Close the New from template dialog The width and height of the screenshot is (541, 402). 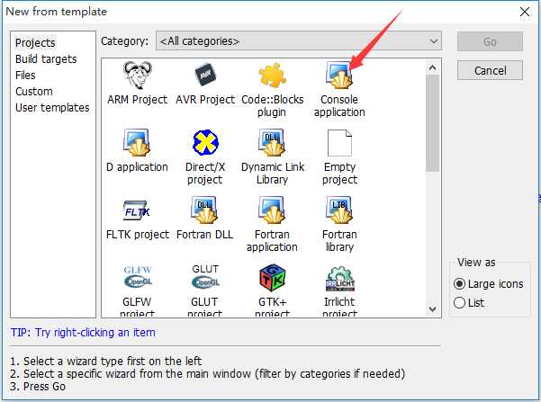click(525, 12)
